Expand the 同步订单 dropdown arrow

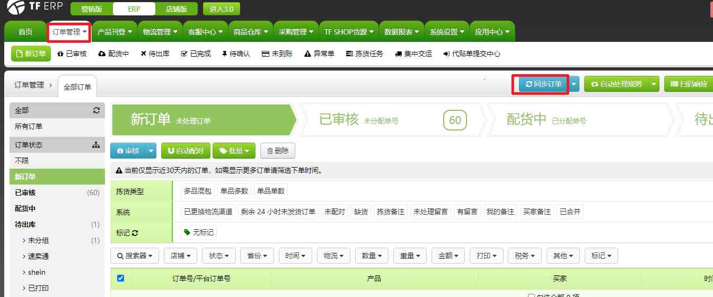[x=574, y=84]
